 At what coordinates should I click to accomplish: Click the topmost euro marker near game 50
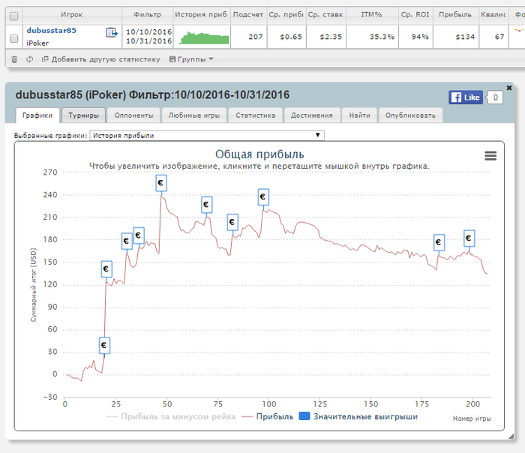point(161,183)
